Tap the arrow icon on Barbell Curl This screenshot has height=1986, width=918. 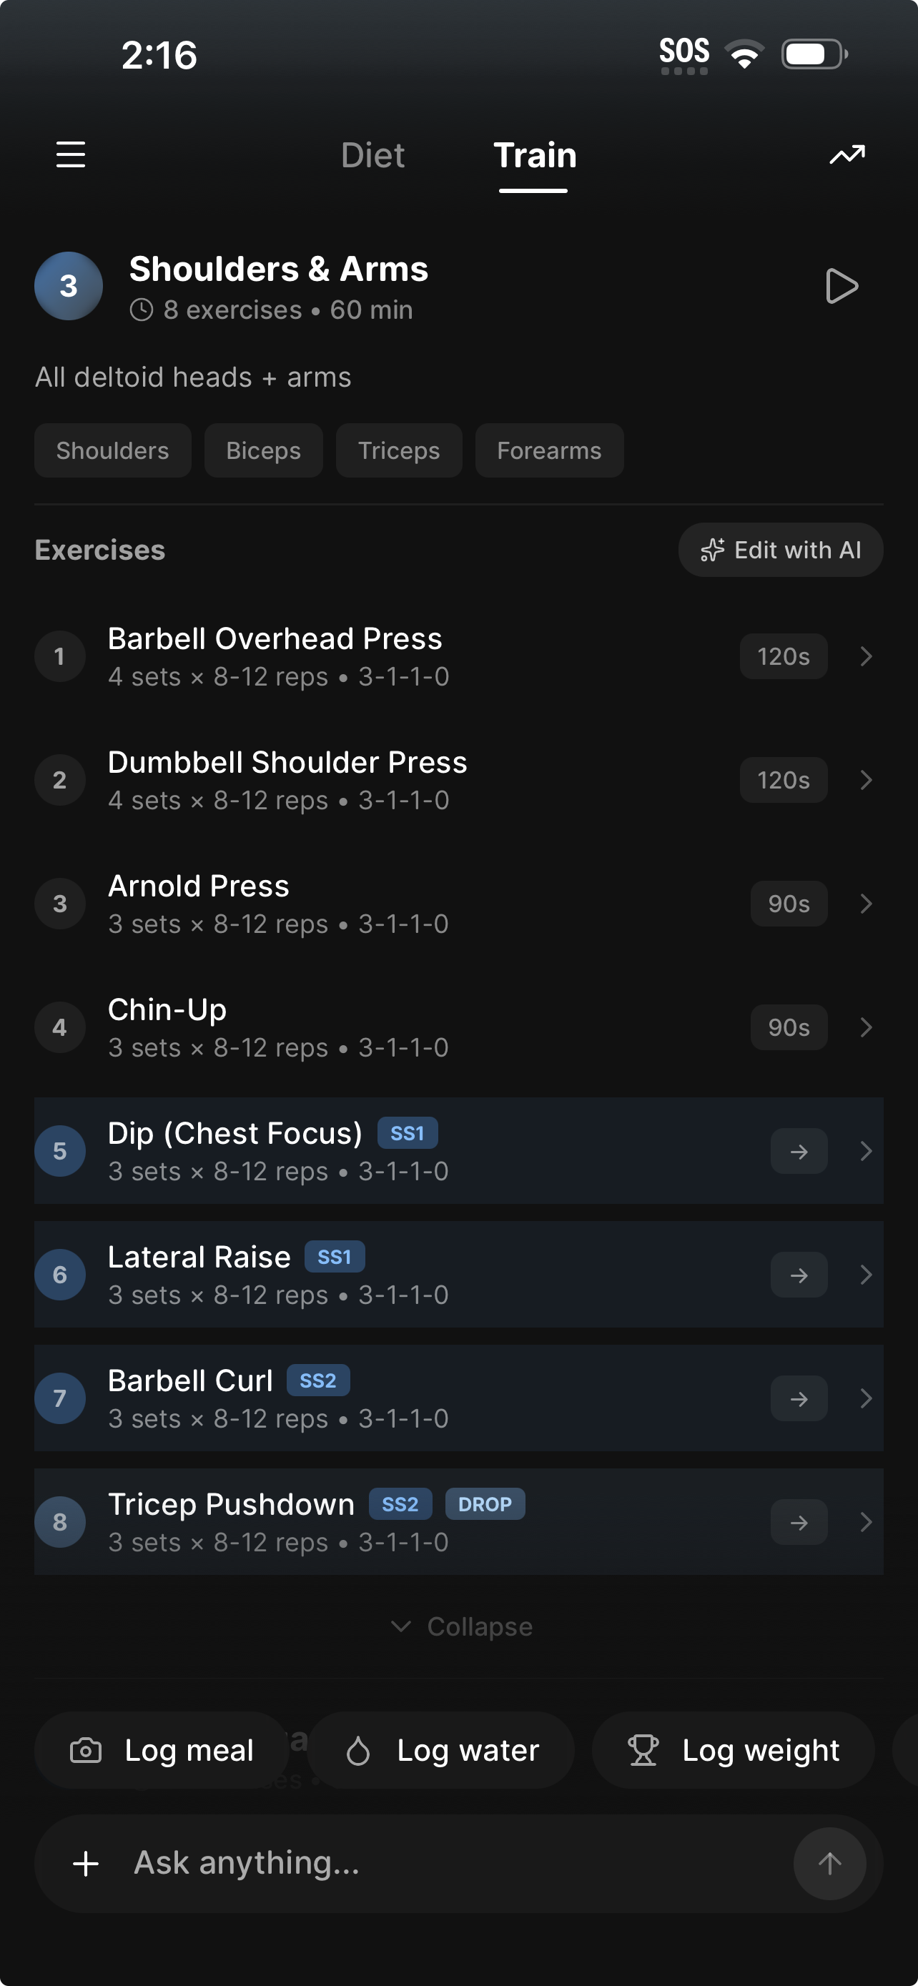coord(799,1398)
